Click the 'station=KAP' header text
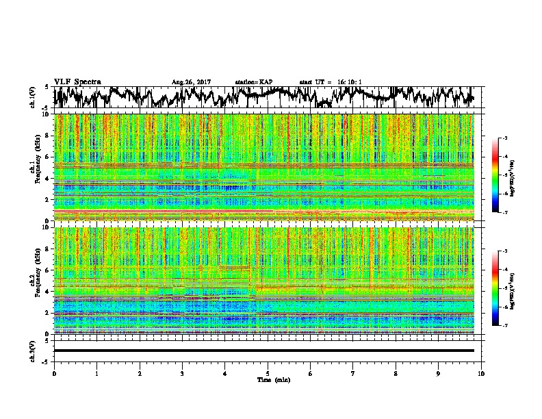The image size is (542, 419). point(254,82)
